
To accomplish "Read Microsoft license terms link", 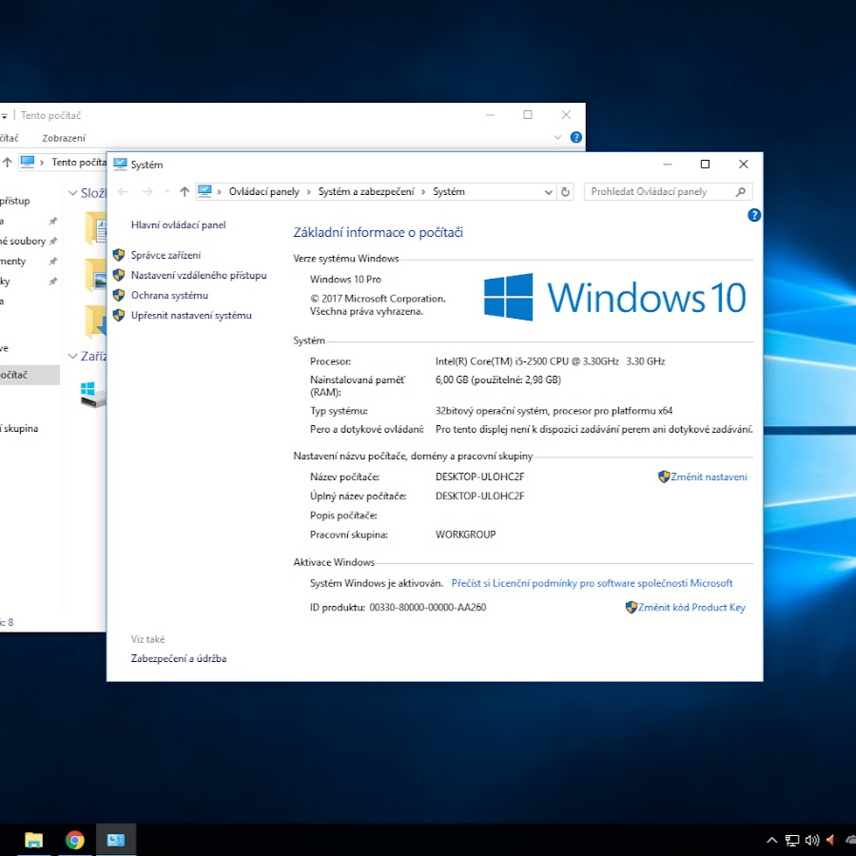I will coord(592,583).
